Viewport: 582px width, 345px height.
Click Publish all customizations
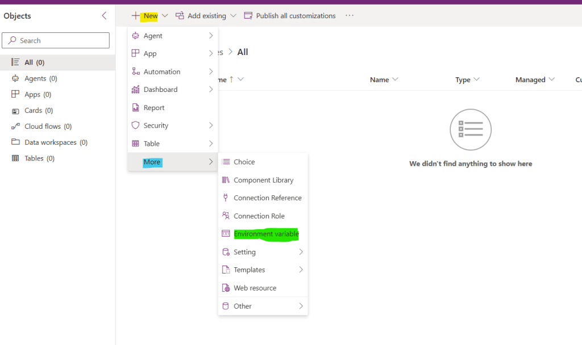coord(290,15)
